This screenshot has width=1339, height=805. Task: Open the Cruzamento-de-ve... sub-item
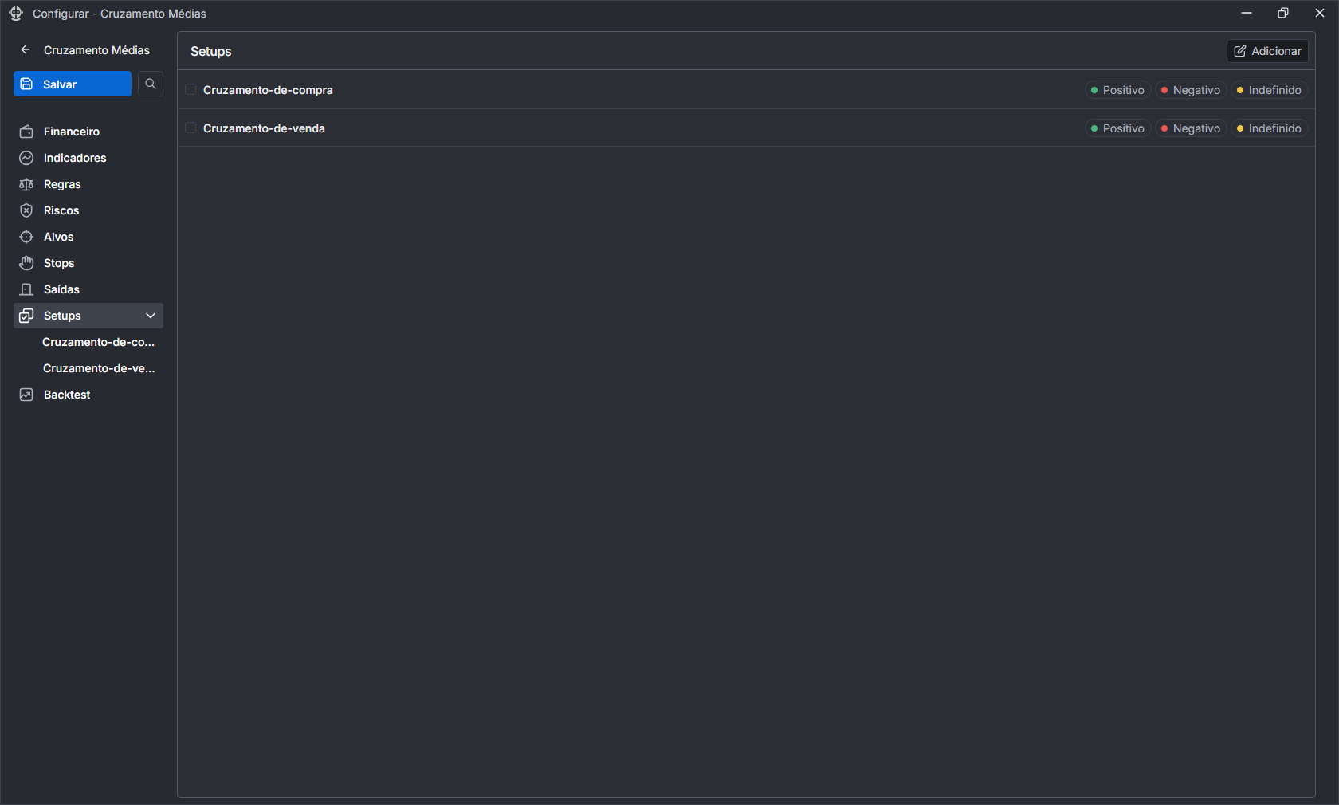(99, 368)
